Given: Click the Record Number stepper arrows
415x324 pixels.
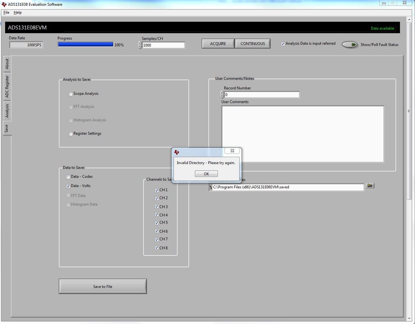Looking at the screenshot, I should click(x=222, y=94).
